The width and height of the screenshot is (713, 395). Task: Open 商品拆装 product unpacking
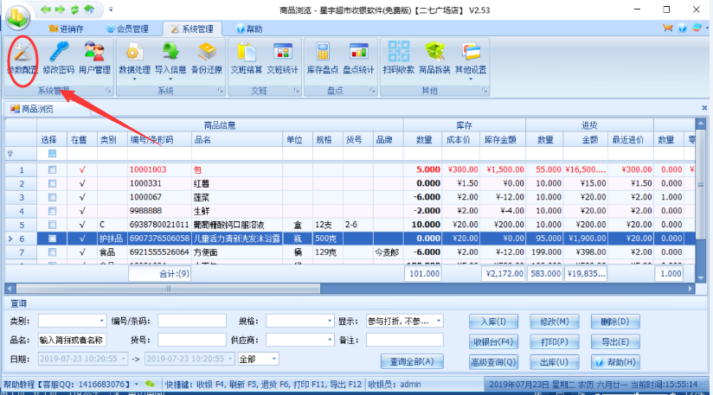click(x=434, y=58)
